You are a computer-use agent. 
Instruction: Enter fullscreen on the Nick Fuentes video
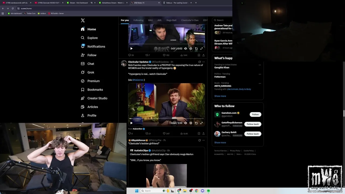pyautogui.click(x=201, y=123)
